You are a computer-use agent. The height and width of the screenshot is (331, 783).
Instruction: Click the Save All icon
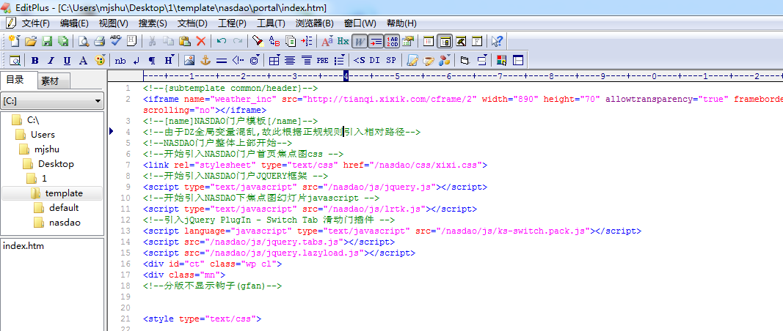click(x=63, y=41)
